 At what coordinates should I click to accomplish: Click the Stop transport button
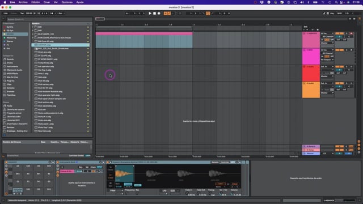pos(155,14)
